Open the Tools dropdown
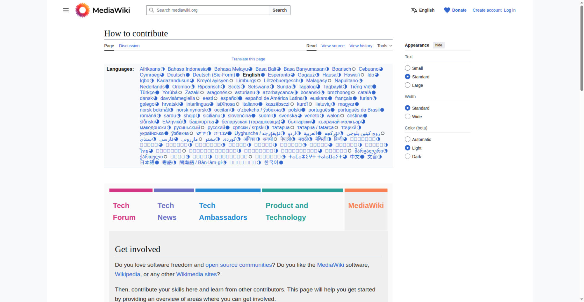This screenshot has height=302, width=584. pyautogui.click(x=384, y=46)
